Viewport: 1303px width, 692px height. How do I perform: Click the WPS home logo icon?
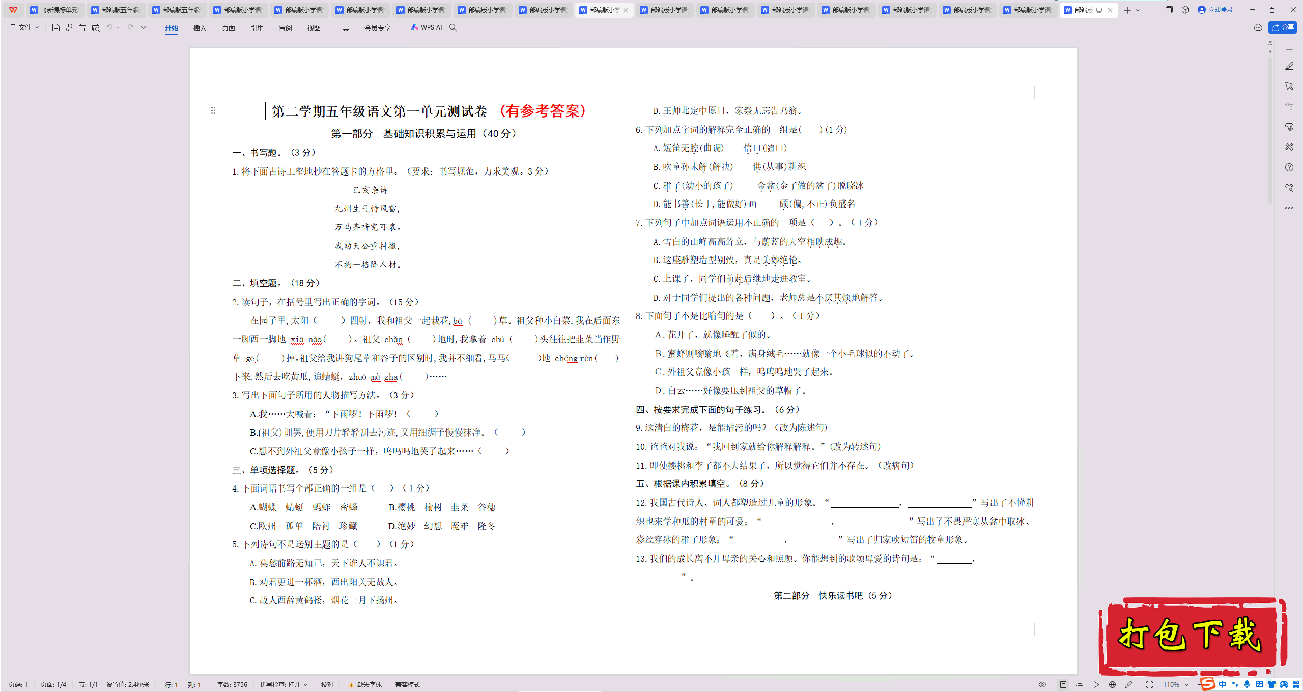point(13,10)
